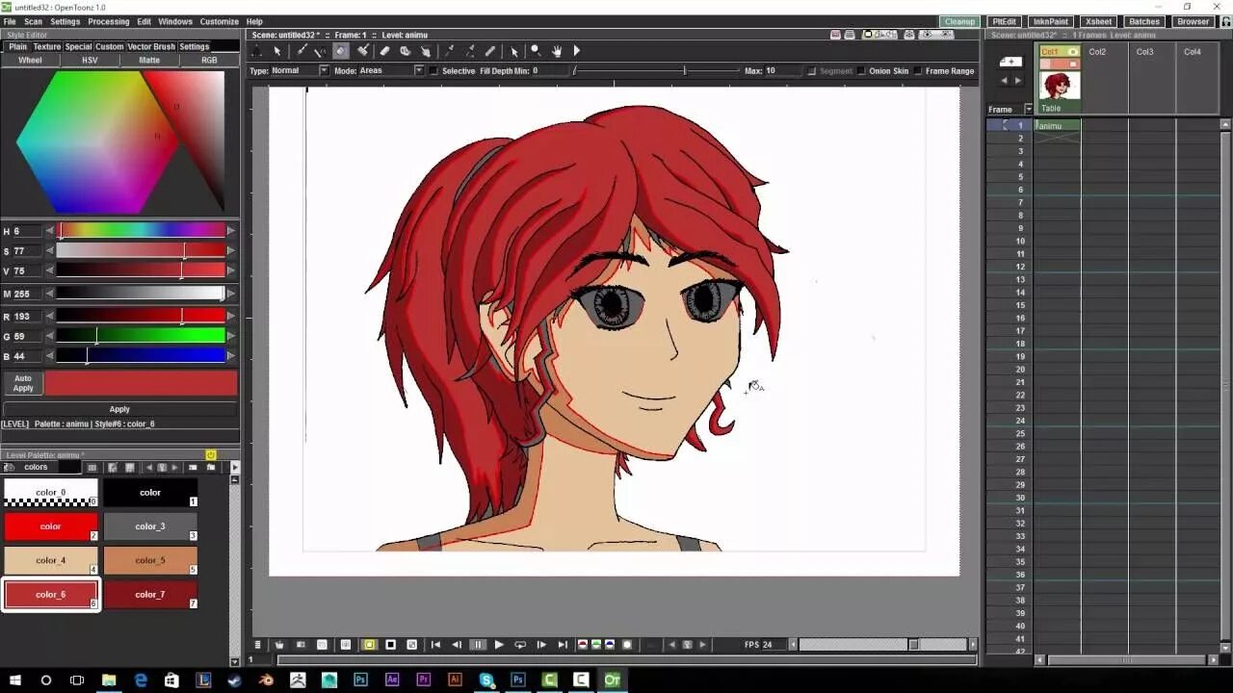Select the Animate arrow tool
1233x693 pixels.
pyautogui.click(x=256, y=50)
